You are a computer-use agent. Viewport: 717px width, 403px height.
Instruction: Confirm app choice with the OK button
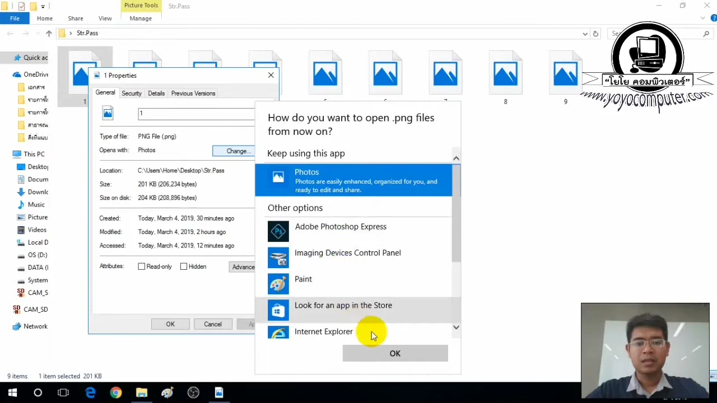pyautogui.click(x=395, y=353)
